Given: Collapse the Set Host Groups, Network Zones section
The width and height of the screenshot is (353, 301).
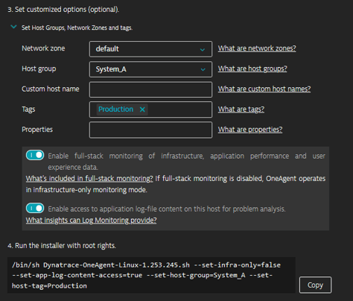Looking at the screenshot, I should coord(13,27).
